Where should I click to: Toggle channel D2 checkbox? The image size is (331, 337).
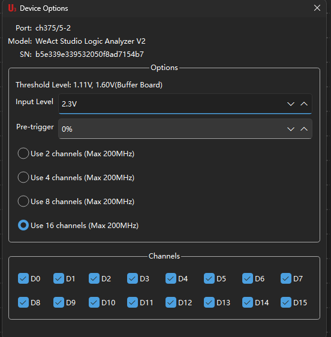(x=94, y=278)
